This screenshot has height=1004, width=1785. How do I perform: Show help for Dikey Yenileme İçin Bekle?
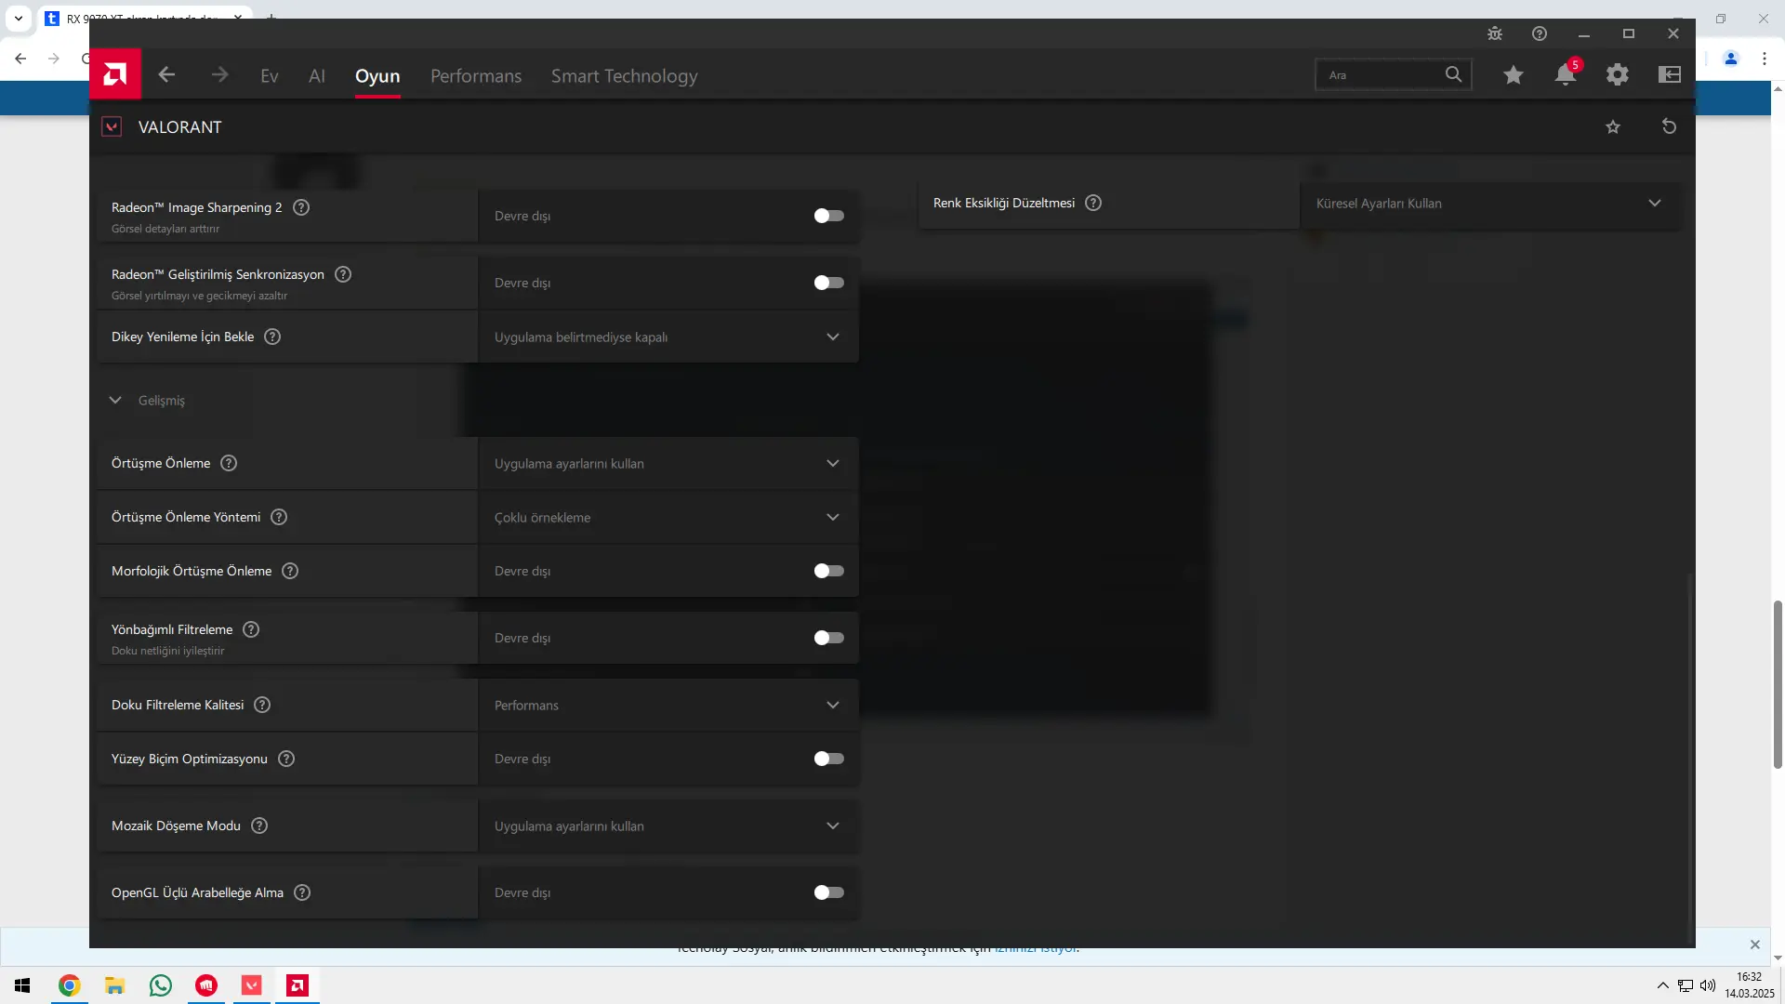(272, 337)
